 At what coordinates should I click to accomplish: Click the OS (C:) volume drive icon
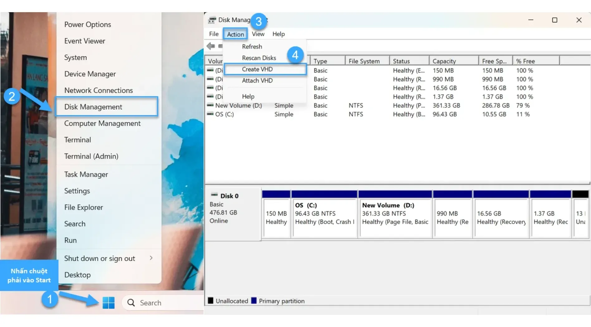[210, 114]
